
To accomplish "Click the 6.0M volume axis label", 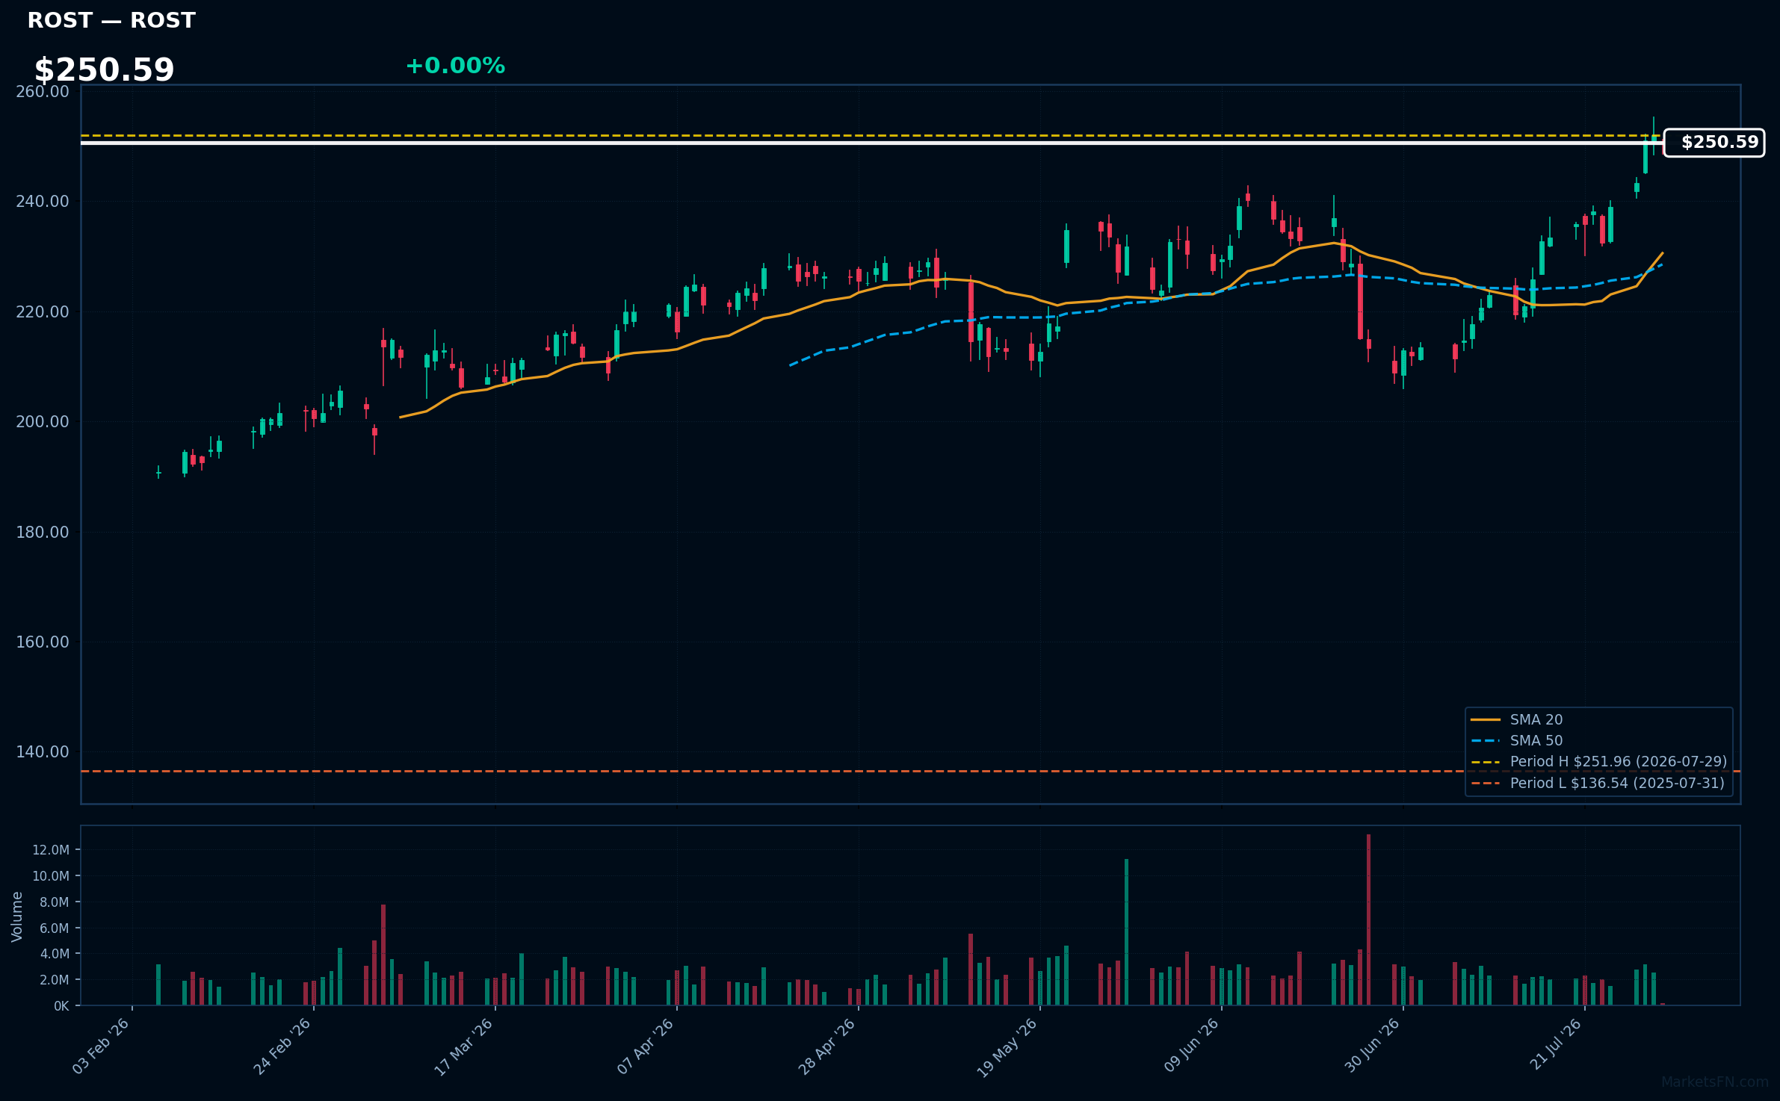I will click(55, 928).
